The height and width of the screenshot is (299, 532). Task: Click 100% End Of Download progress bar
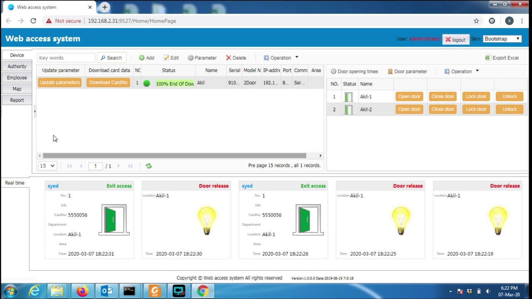[x=175, y=83]
